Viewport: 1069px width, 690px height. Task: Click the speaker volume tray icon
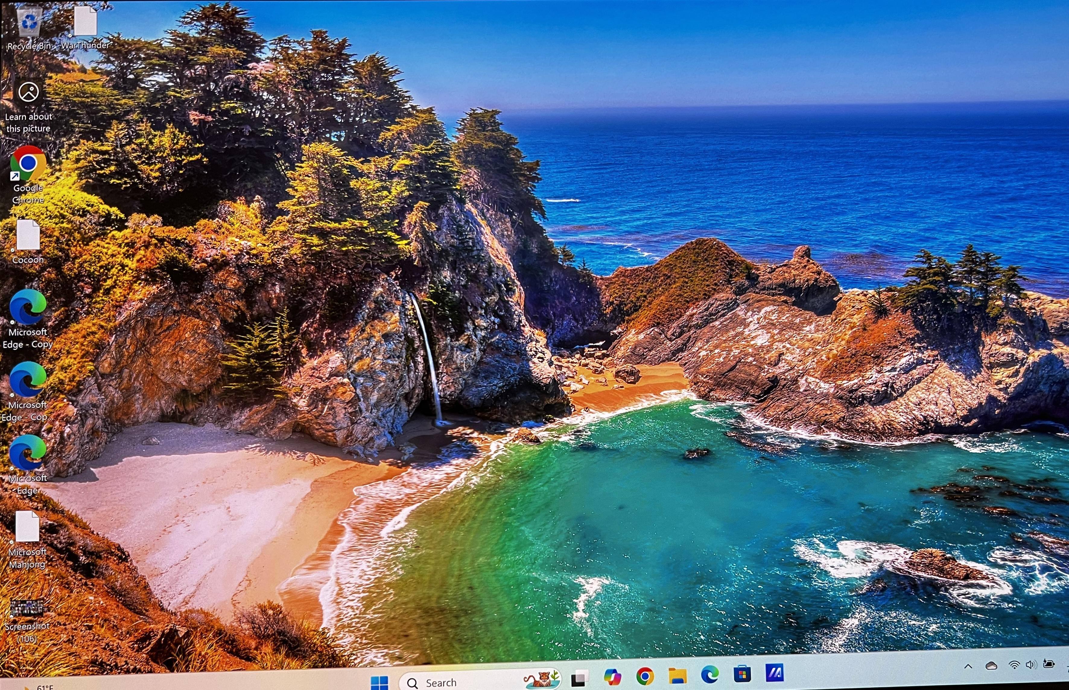pyautogui.click(x=1030, y=665)
